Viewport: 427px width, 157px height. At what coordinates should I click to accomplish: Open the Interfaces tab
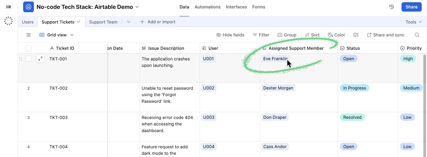pyautogui.click(x=236, y=7)
